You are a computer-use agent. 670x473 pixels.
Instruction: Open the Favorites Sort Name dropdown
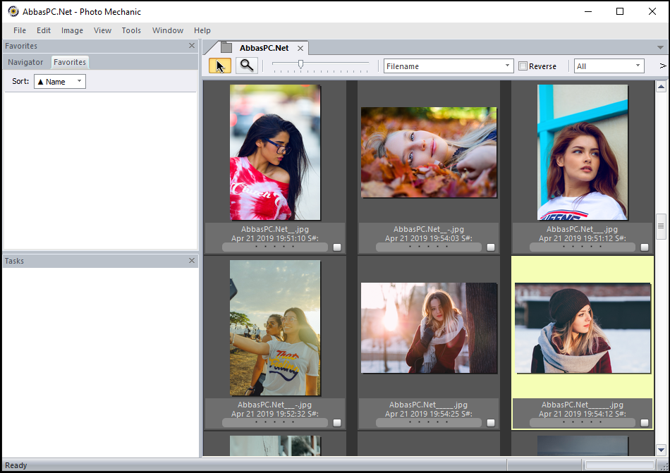60,81
